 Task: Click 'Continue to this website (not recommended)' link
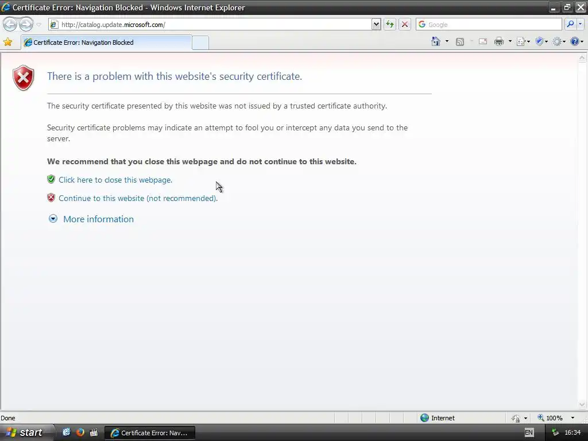[x=138, y=198]
